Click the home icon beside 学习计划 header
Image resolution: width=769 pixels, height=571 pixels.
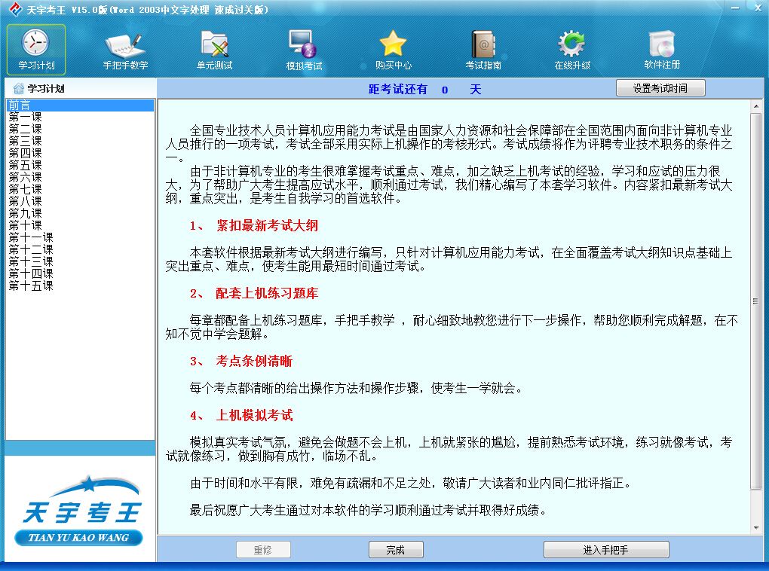[19, 88]
